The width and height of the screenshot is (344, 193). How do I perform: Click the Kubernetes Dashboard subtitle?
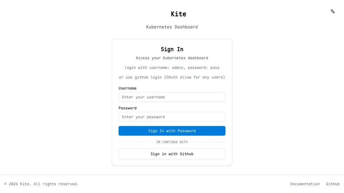tap(172, 27)
